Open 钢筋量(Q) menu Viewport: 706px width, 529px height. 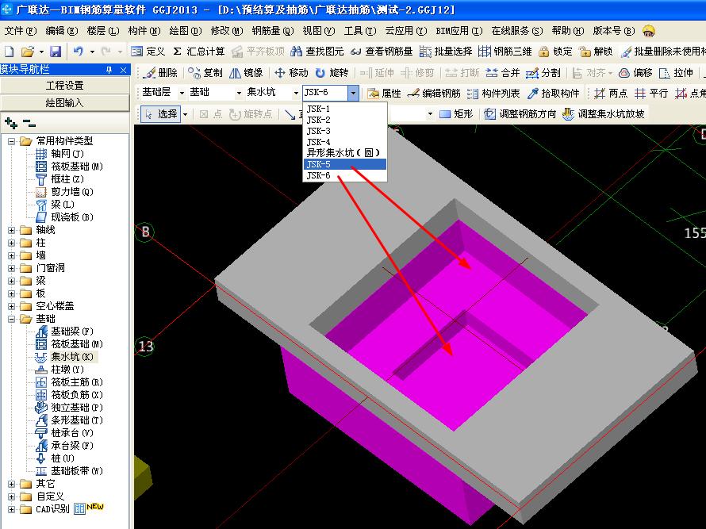[x=272, y=31]
